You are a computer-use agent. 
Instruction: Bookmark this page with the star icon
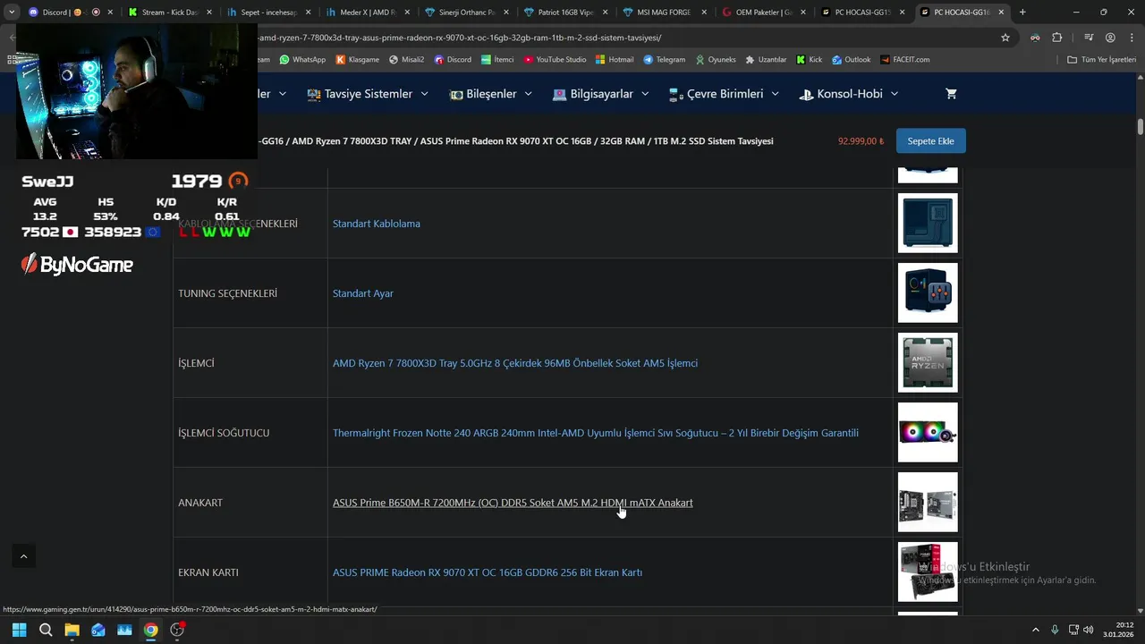point(1005,38)
